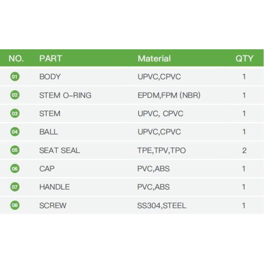Click the green 08 number badge

click(15, 205)
